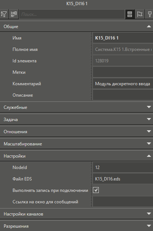Expand the Настройки каналов section

pyautogui.click(x=76, y=214)
